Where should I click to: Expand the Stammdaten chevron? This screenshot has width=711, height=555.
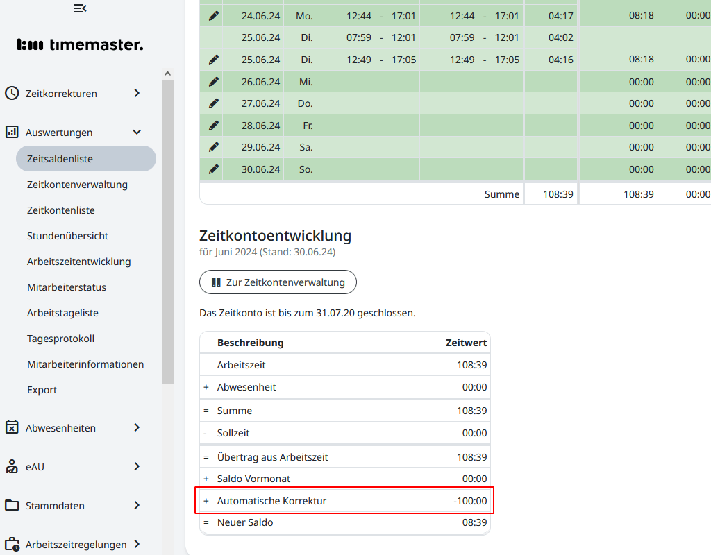point(137,505)
